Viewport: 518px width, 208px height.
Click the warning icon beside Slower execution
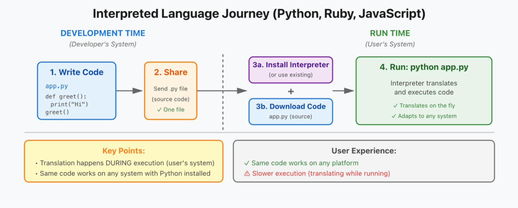(247, 174)
